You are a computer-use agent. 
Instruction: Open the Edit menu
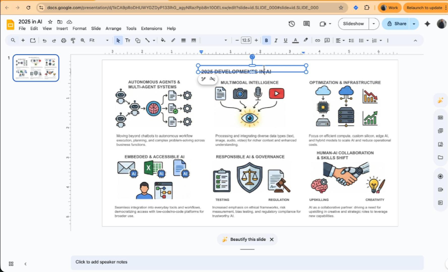pos(34,28)
